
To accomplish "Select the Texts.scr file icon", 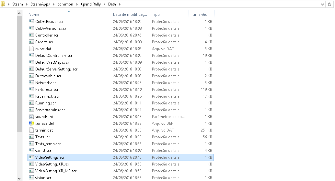I will [31, 137].
